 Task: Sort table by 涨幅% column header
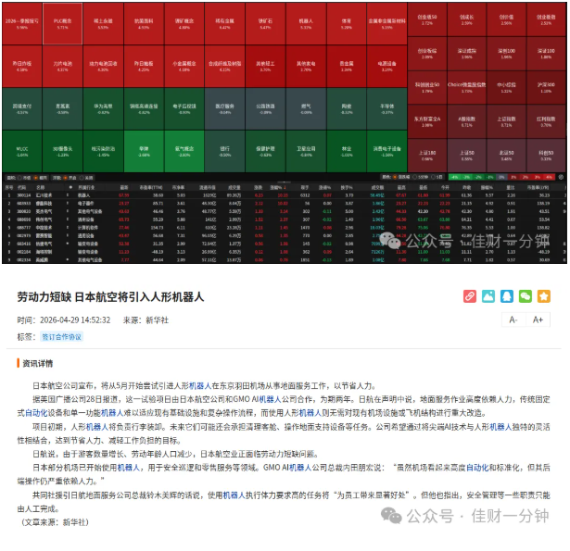[x=277, y=187]
